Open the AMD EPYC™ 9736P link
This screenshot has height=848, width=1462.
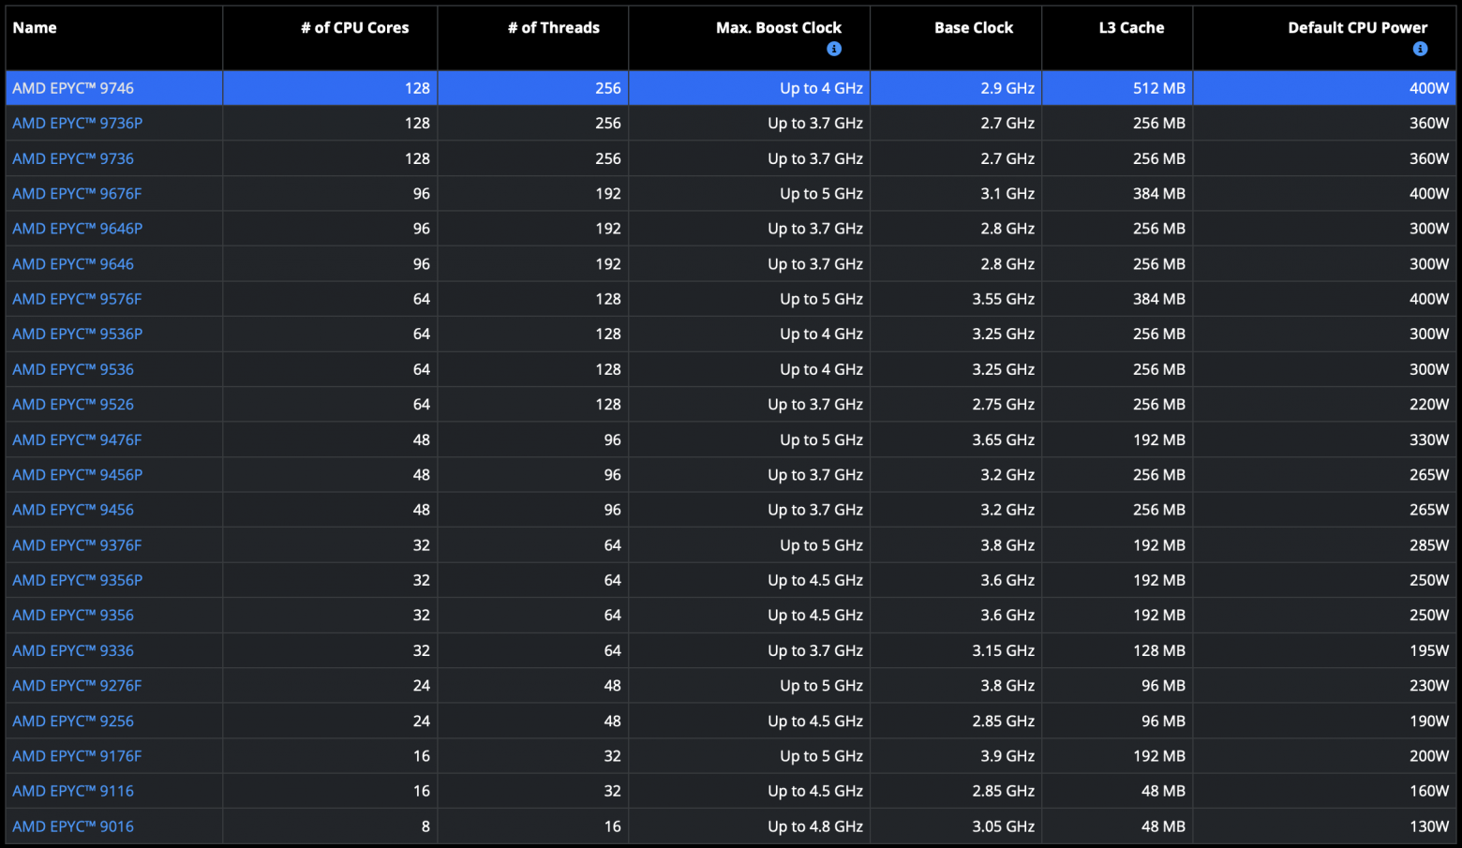pyautogui.click(x=78, y=123)
